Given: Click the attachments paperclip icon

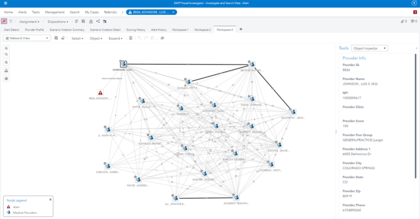Looking at the screenshot, I should pyautogui.click(x=402, y=21).
